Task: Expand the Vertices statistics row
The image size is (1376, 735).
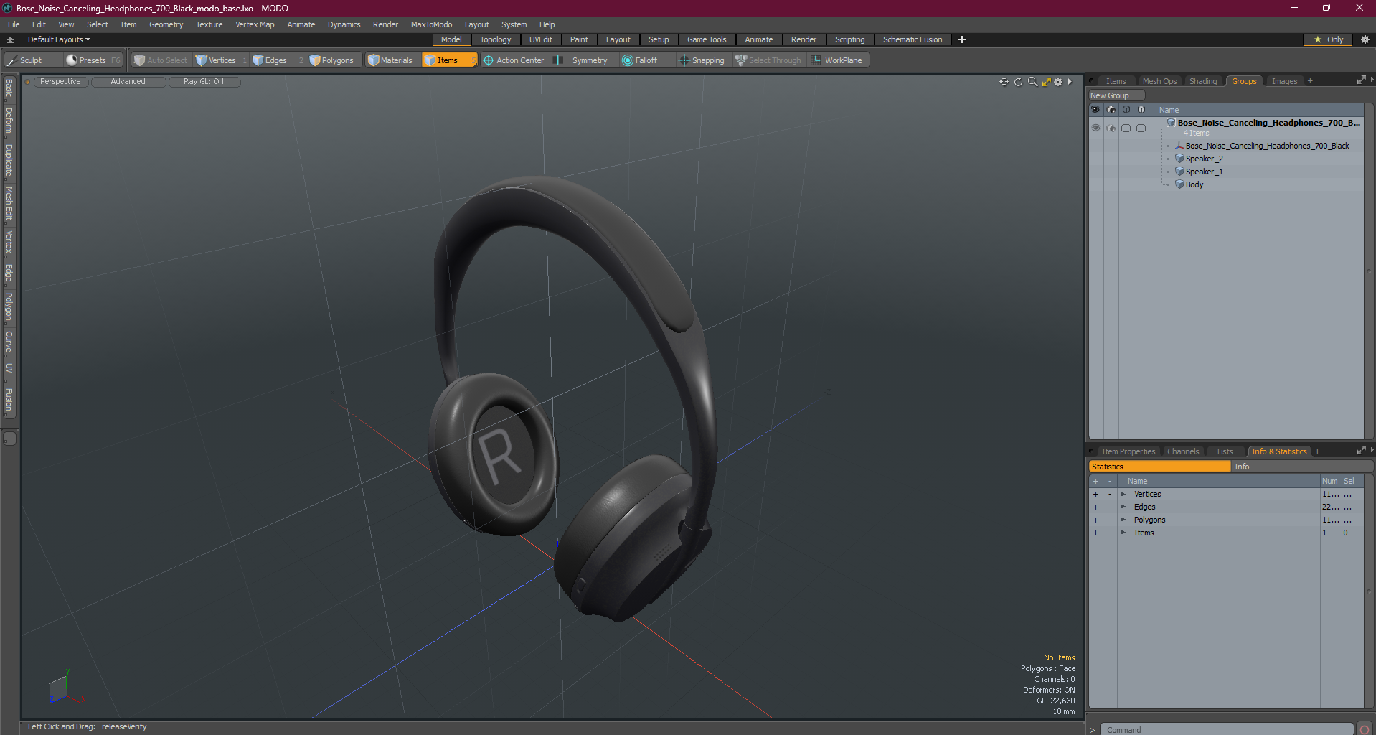Action: tap(1123, 494)
